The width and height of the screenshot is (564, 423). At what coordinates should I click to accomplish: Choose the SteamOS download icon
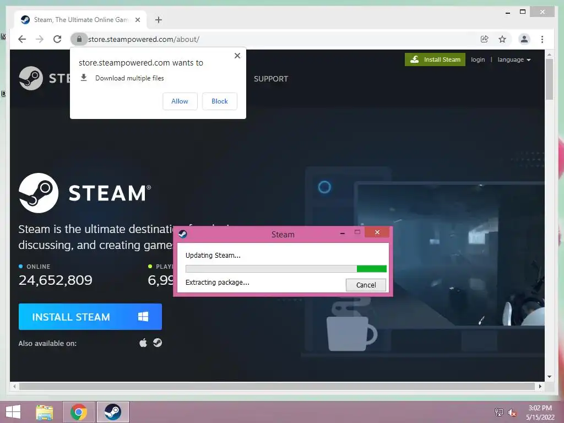[x=158, y=343]
